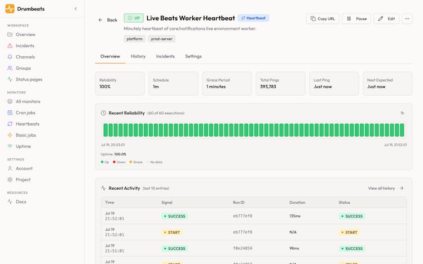This screenshot has height=264, width=423.
Task: Open Project settings gear icon
Action: click(x=10, y=180)
